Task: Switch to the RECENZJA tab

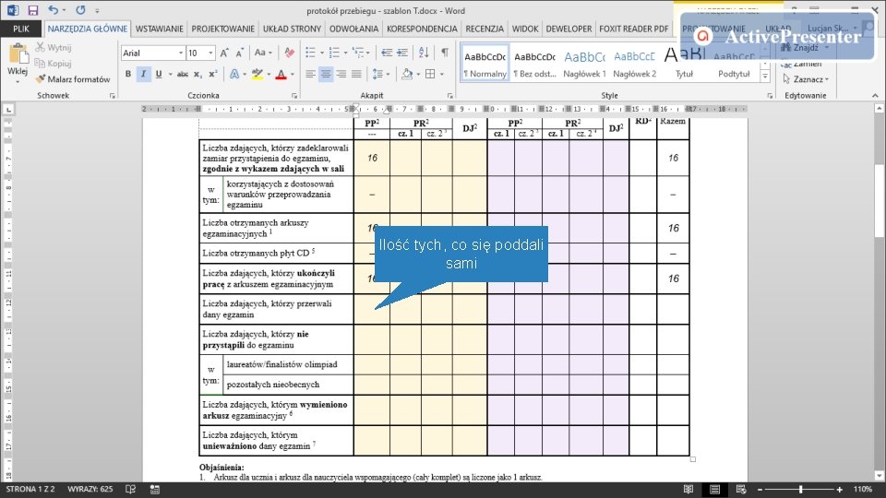Action: (485, 29)
